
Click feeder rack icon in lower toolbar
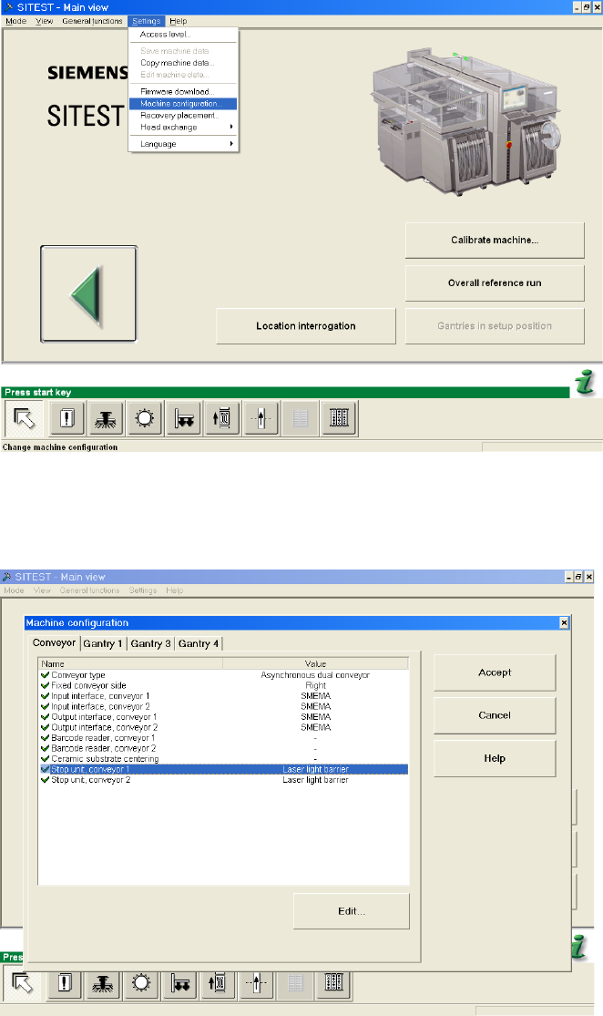[x=332, y=983]
